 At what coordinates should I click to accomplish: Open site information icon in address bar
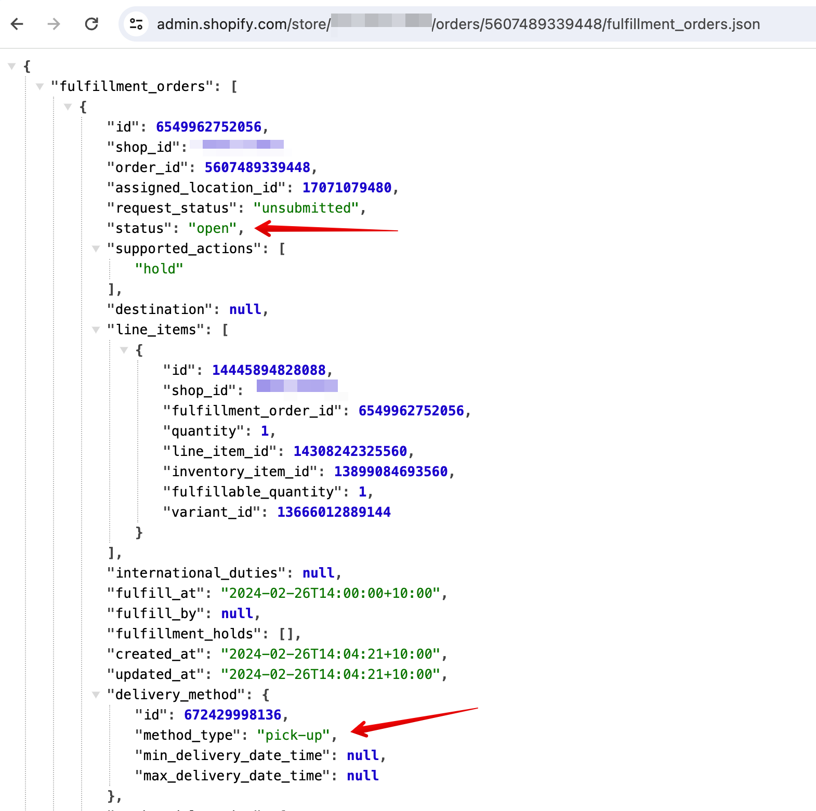(136, 24)
